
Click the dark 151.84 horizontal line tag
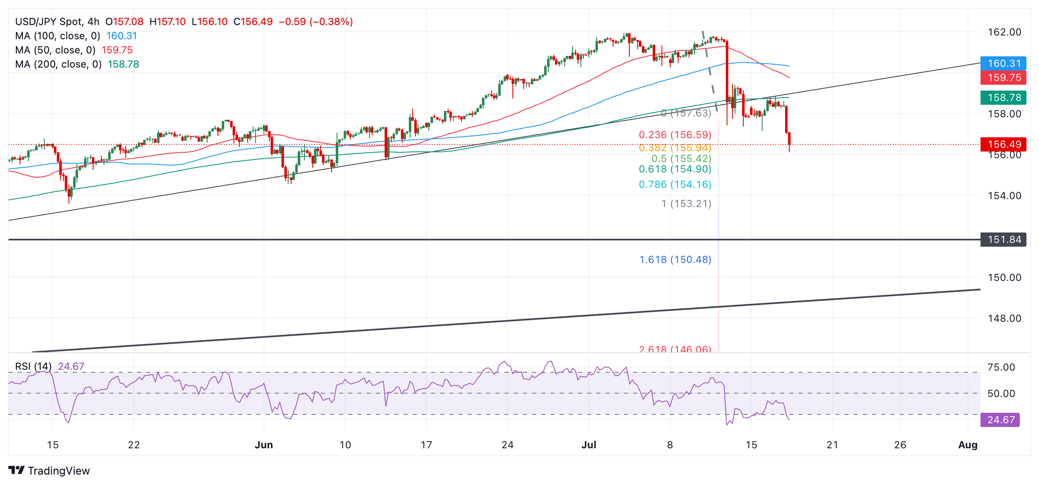click(x=1003, y=240)
